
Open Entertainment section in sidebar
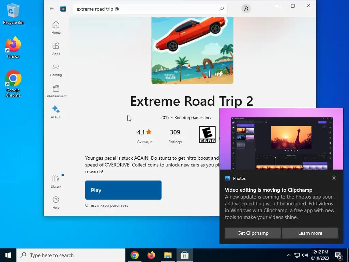tap(56, 91)
